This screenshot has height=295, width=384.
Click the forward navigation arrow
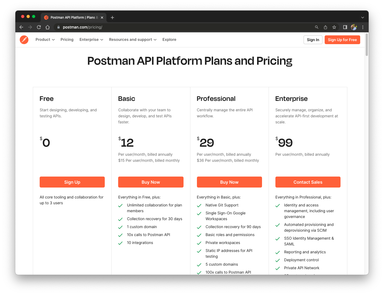(30, 27)
